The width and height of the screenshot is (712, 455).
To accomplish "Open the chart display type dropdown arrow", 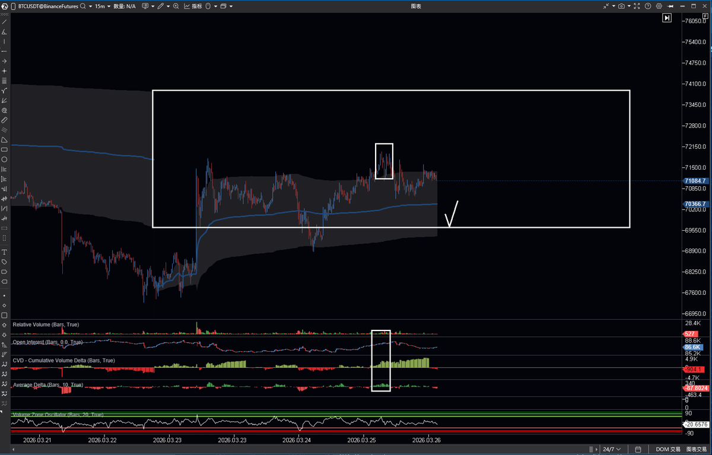I will point(152,6).
